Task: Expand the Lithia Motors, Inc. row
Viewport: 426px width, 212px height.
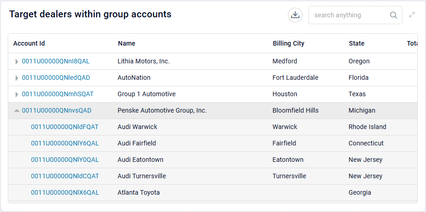Action: (17, 62)
